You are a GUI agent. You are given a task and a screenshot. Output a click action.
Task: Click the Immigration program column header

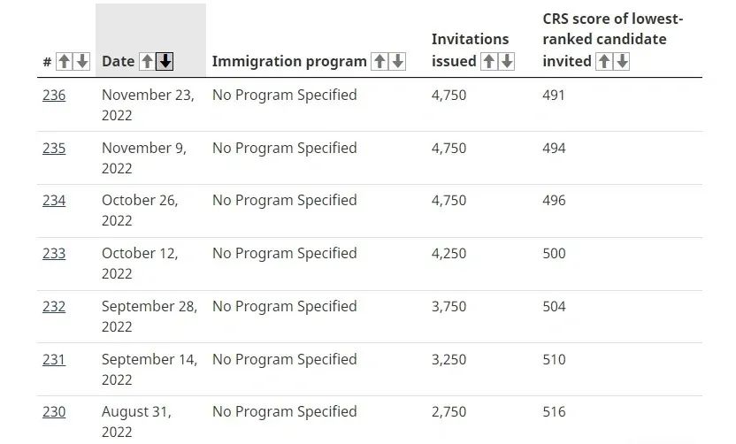click(x=289, y=61)
